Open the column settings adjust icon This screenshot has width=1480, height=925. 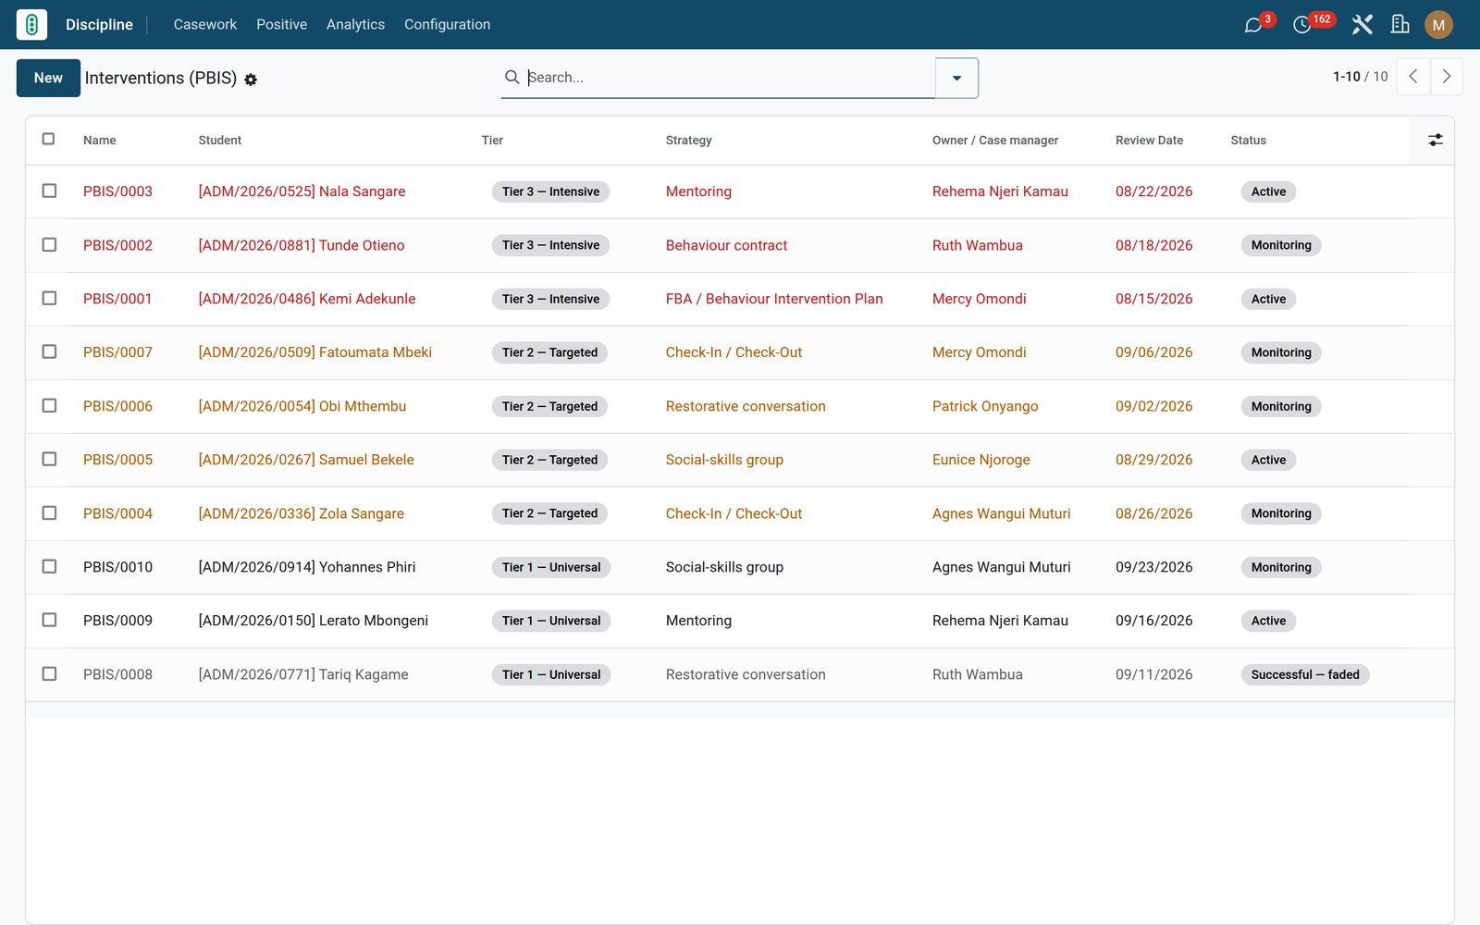pyautogui.click(x=1435, y=140)
